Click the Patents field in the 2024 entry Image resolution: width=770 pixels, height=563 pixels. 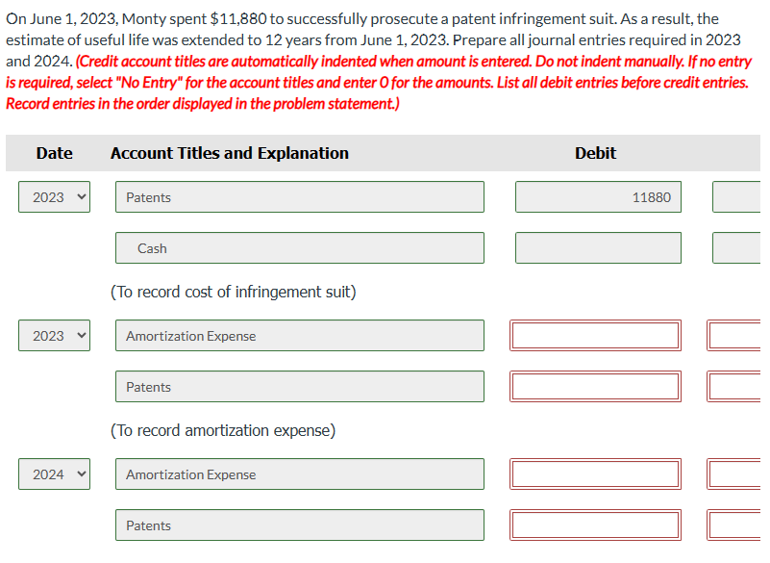pyautogui.click(x=299, y=525)
